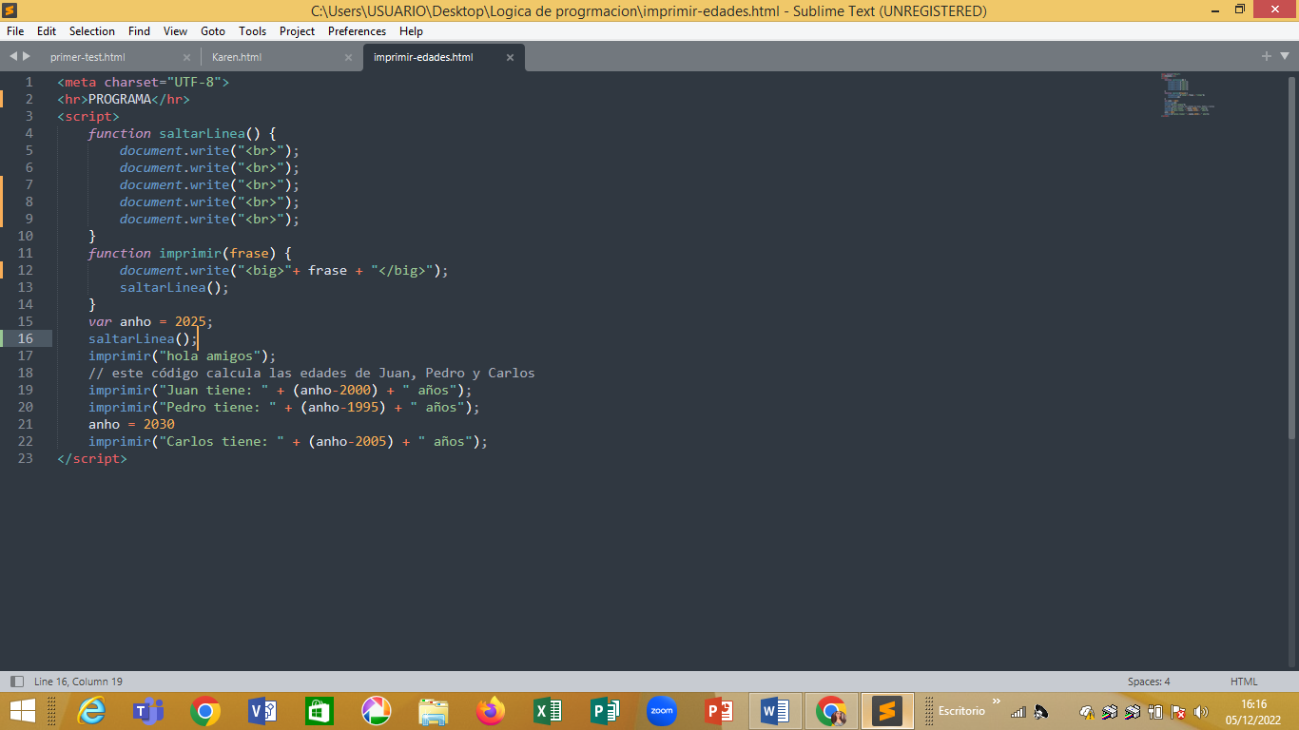Open Excel from taskbar
Image resolution: width=1299 pixels, height=730 pixels.
(548, 711)
